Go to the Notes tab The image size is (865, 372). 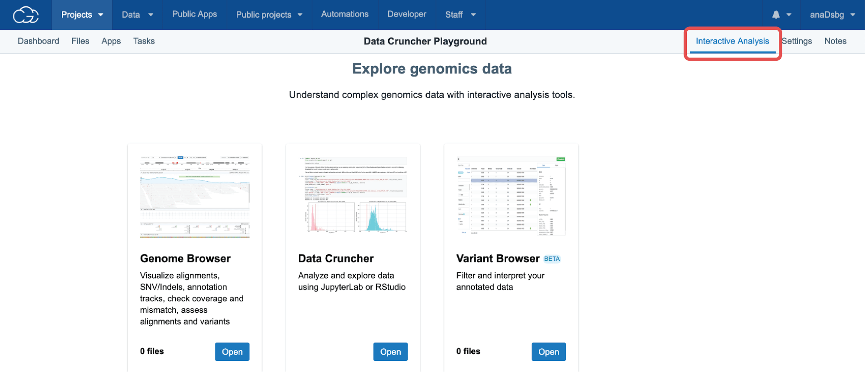click(x=835, y=41)
